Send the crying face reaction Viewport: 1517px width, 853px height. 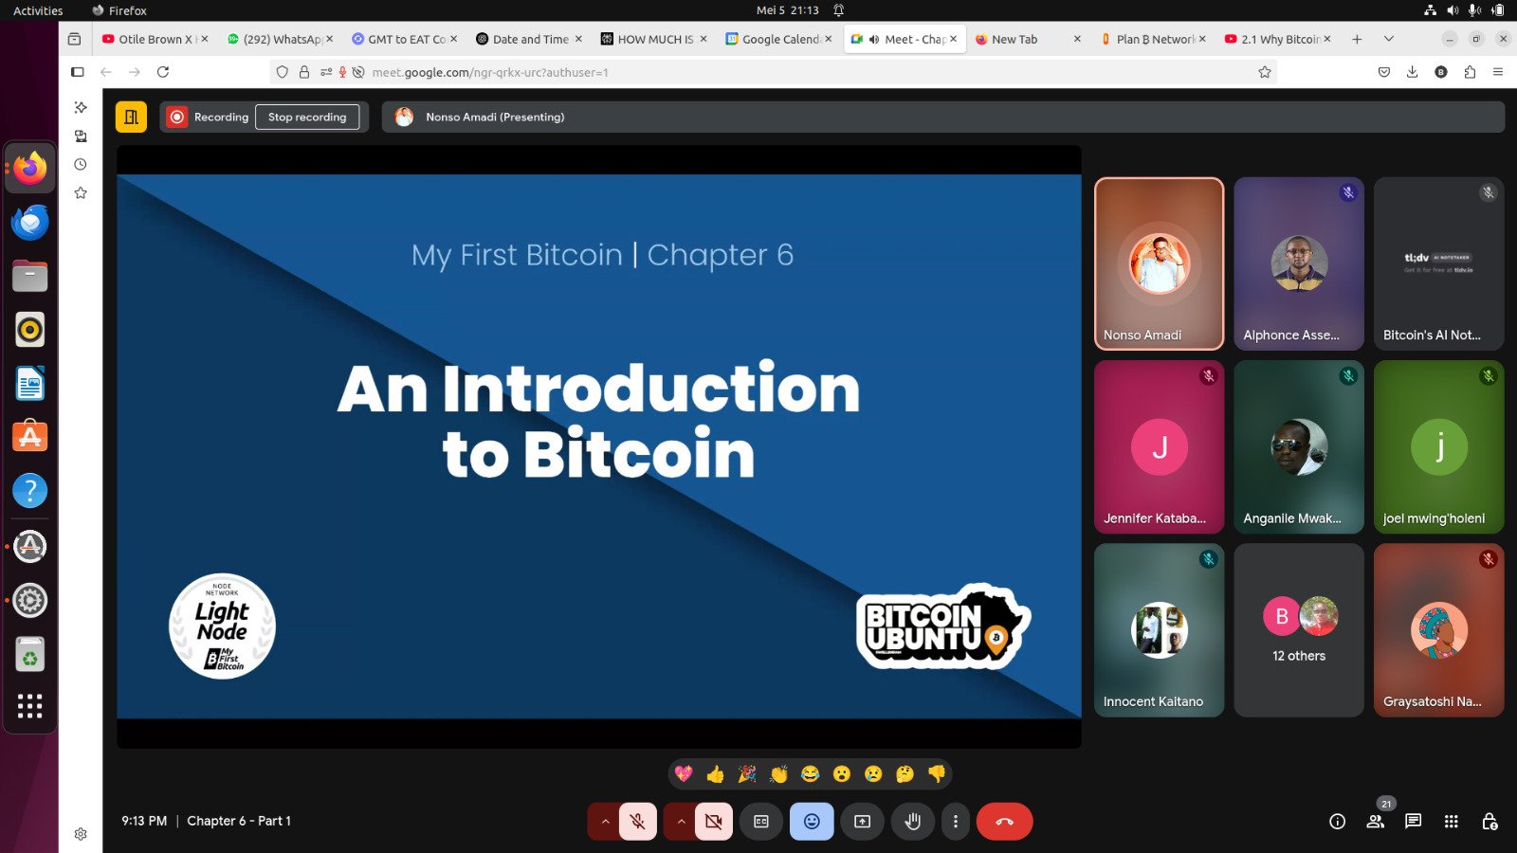(873, 774)
